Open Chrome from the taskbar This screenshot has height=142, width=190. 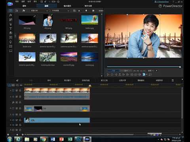(x=44, y=139)
